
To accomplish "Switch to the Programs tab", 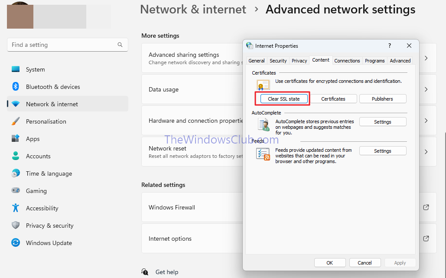I will point(374,61).
